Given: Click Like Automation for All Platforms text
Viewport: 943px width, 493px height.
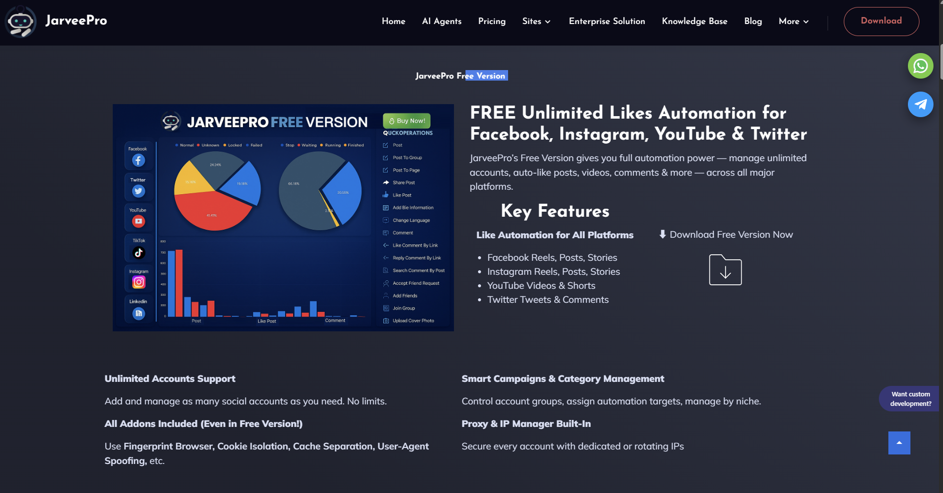Looking at the screenshot, I should tap(555, 235).
